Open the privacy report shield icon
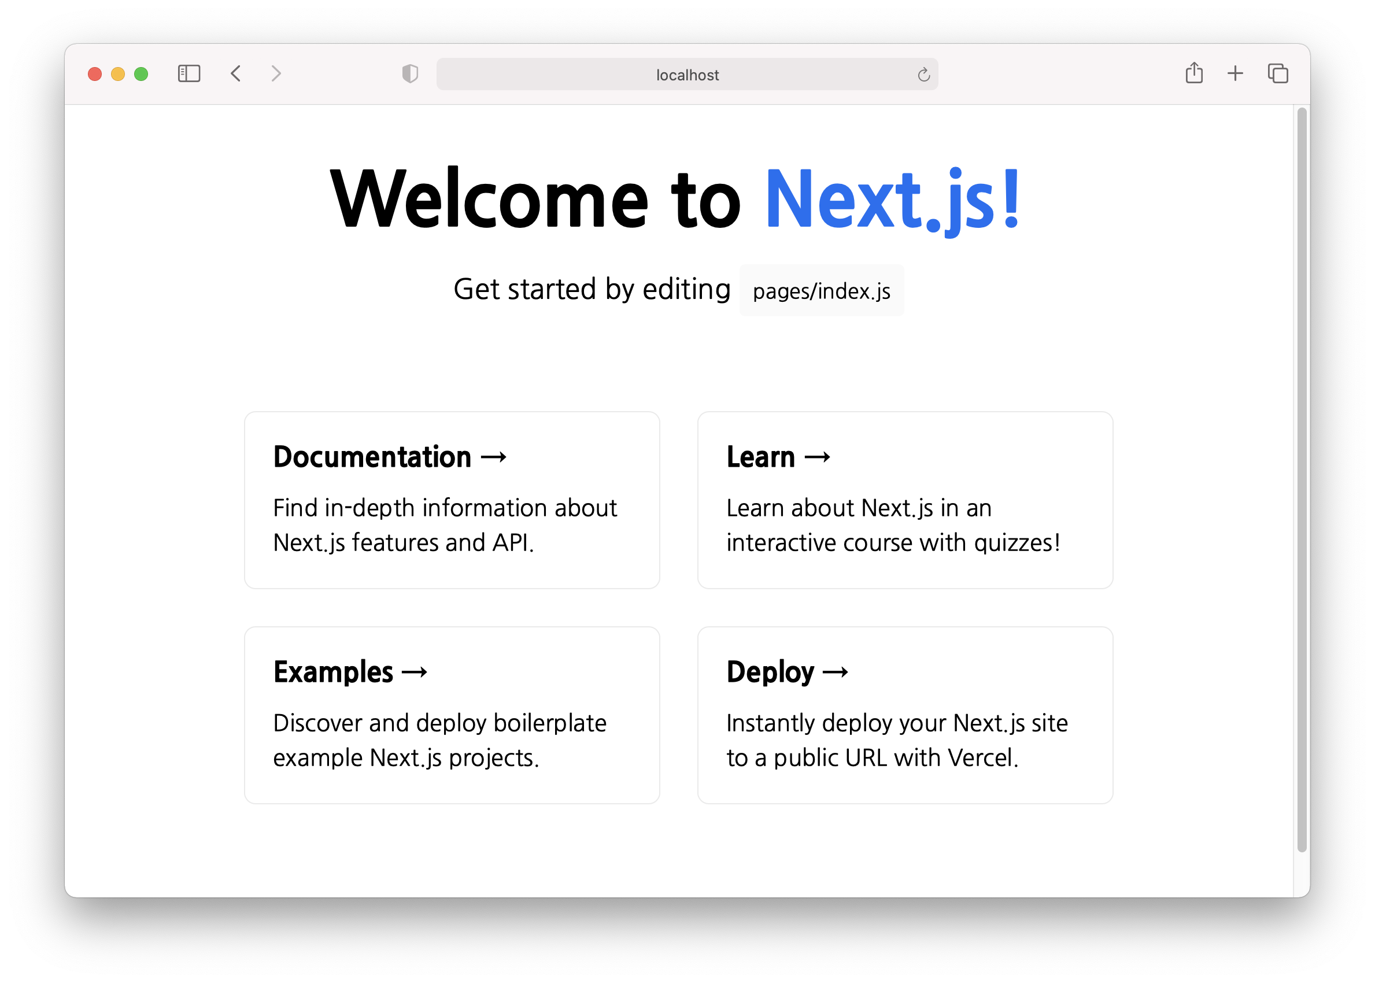Screen dimensions: 1375x983 coord(410,74)
